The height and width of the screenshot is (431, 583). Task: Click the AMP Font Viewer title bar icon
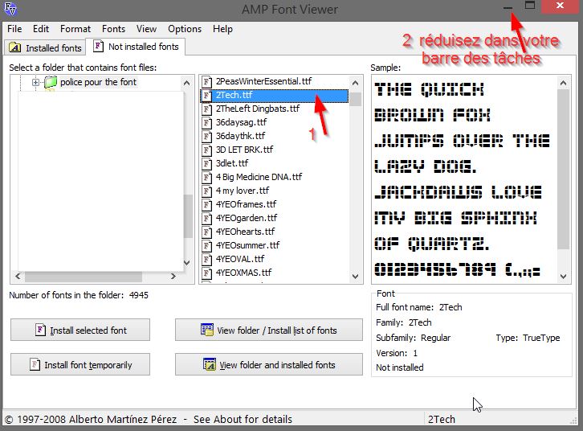(9, 10)
